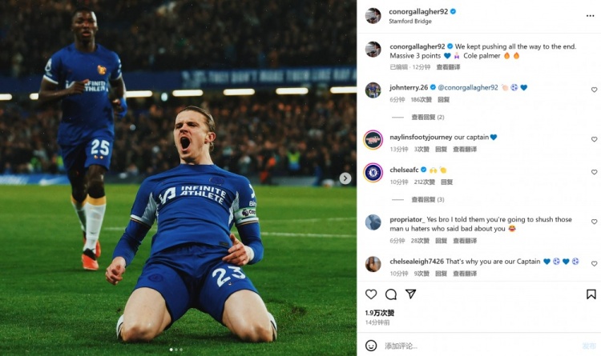Viewport: 601px width, 356px height.
Task: Translate the post caption
Action: (448, 67)
